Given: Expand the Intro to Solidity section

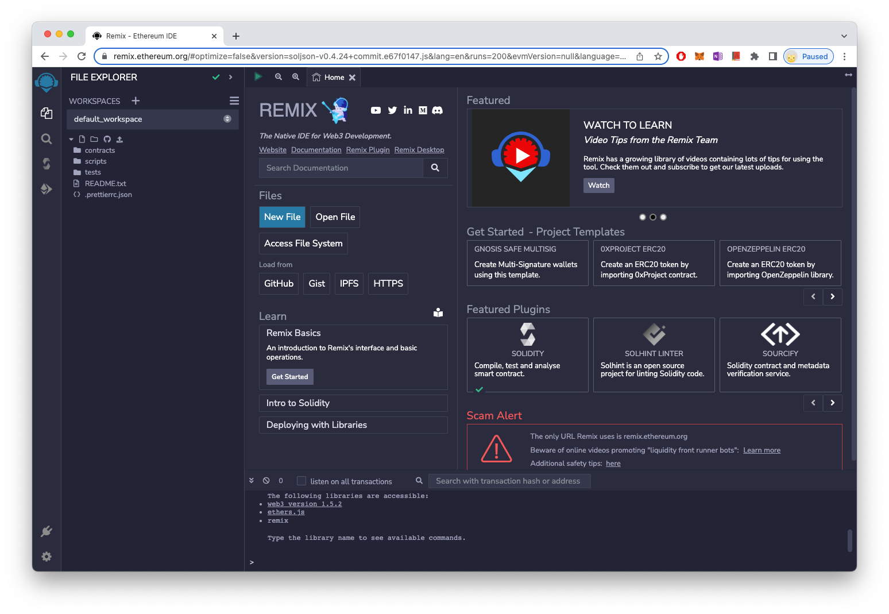Looking at the screenshot, I should (353, 403).
